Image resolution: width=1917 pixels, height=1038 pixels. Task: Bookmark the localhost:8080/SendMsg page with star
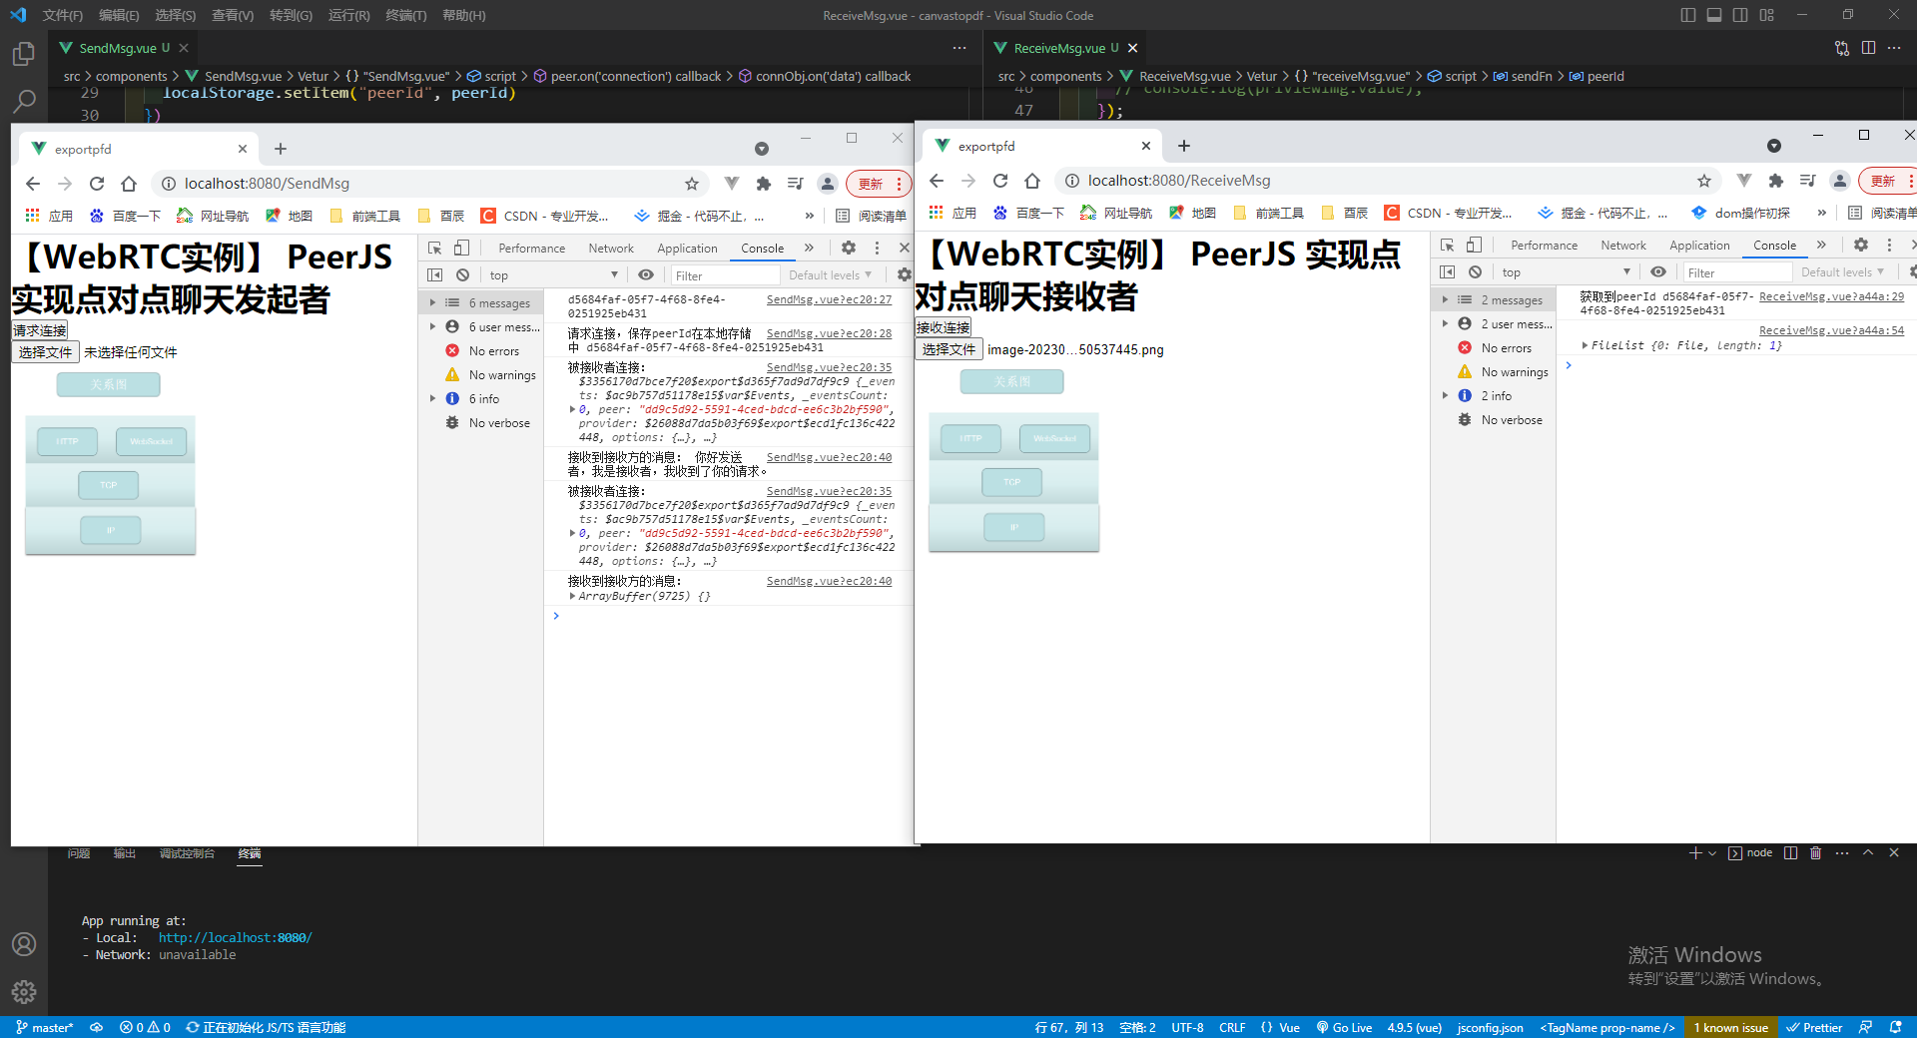[691, 184]
